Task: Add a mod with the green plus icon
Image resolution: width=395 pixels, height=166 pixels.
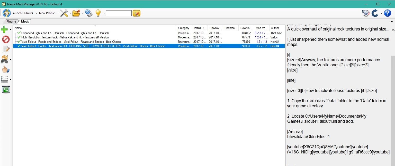Action: [4, 29]
